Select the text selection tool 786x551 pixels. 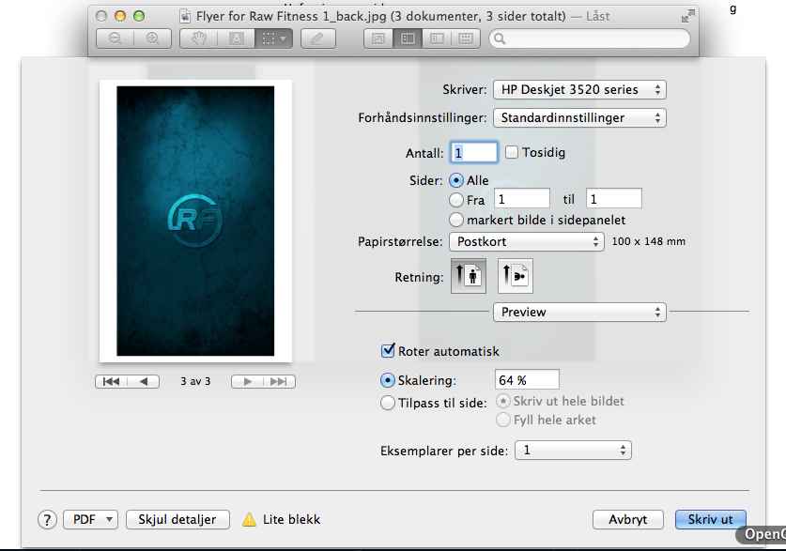(236, 38)
